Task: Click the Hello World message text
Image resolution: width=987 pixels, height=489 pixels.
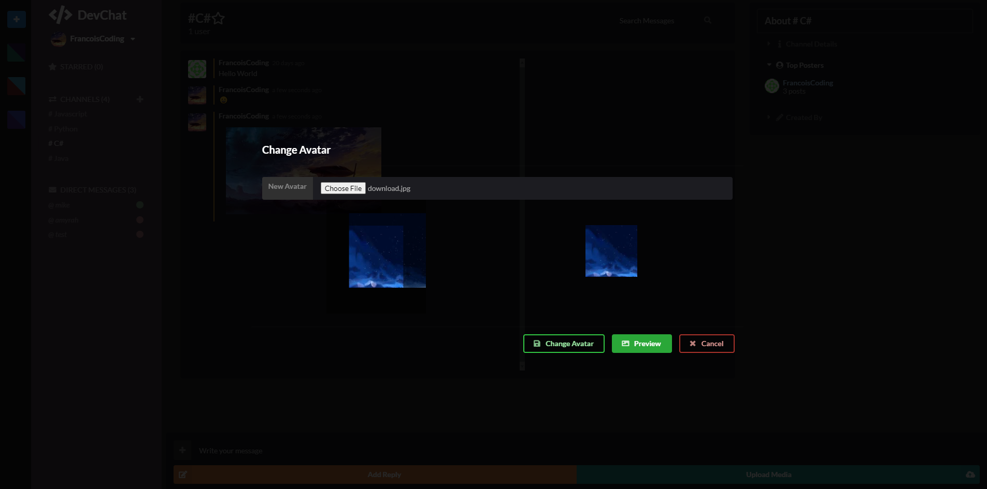Action: pos(238,73)
